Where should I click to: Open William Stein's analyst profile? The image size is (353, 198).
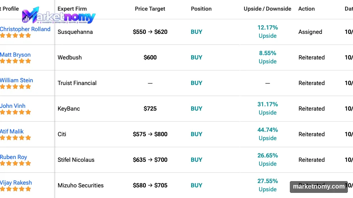point(16,80)
